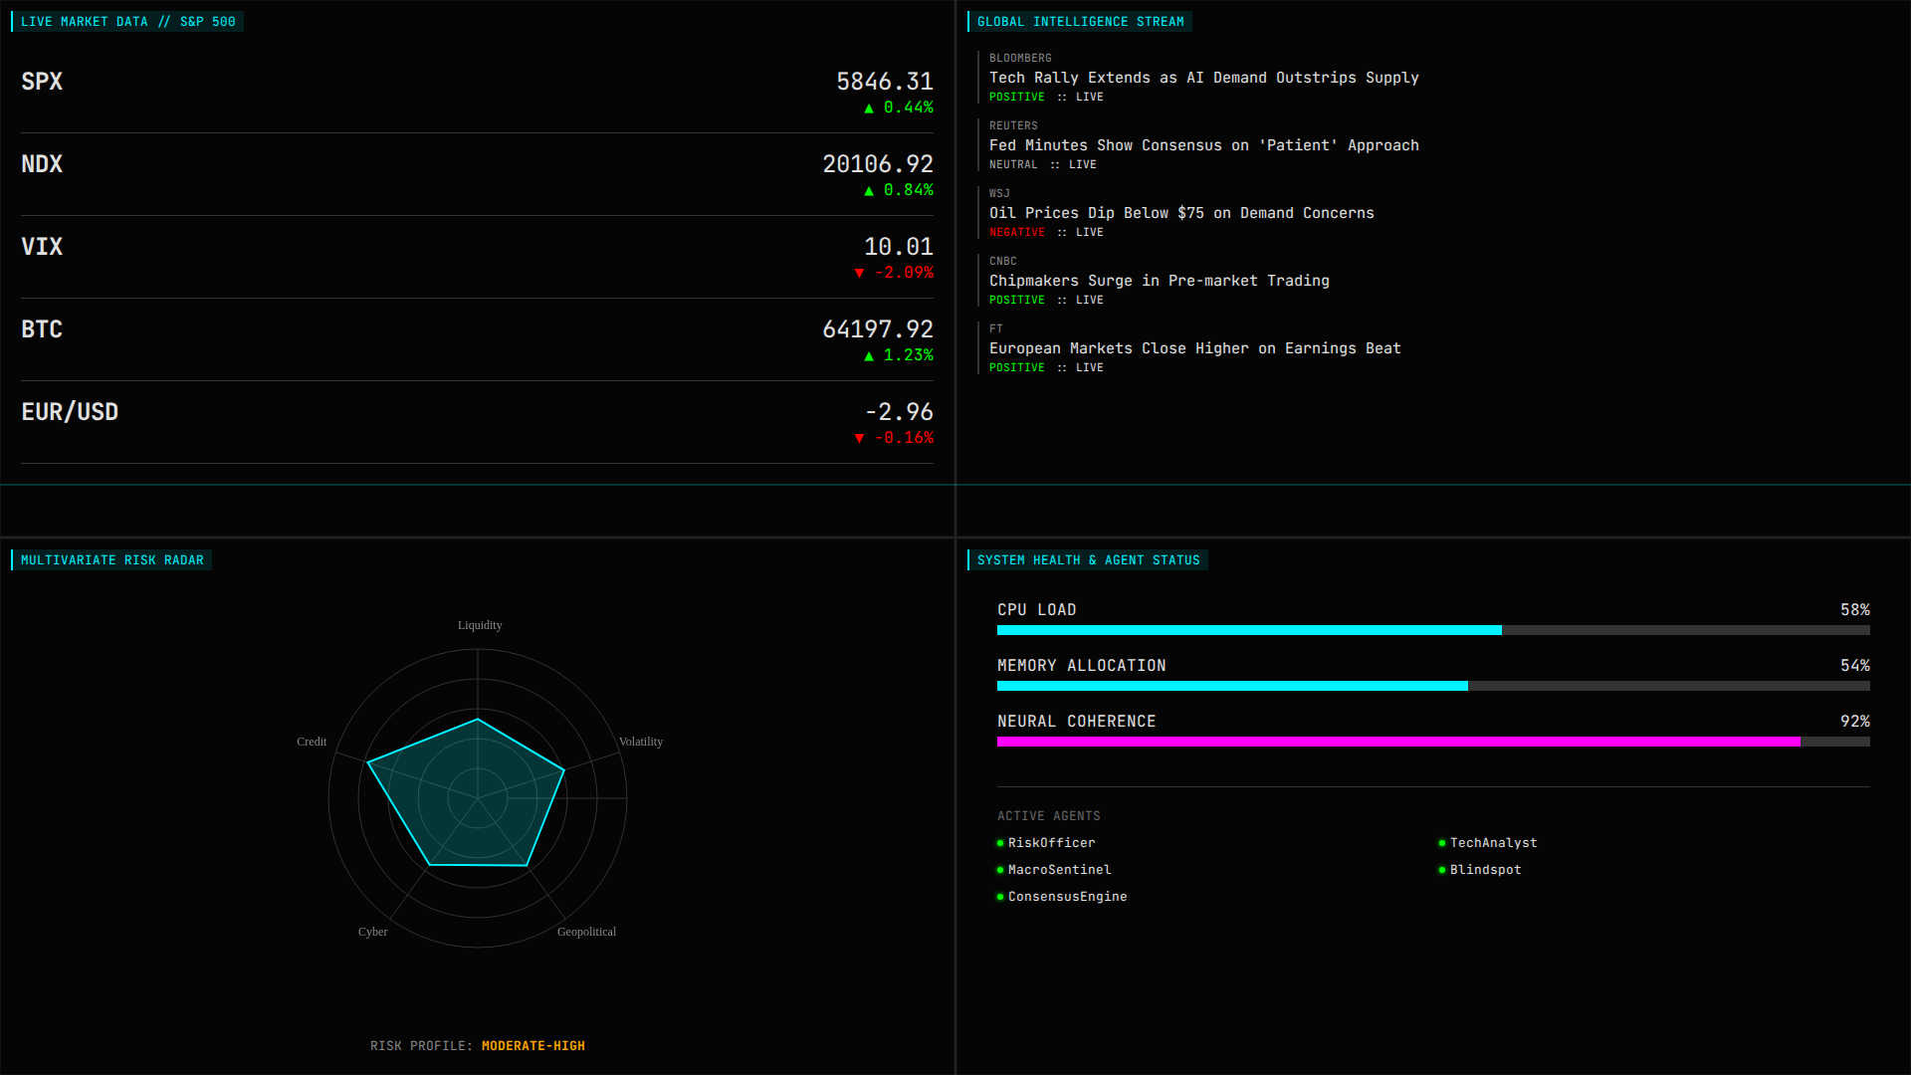Click the MODERATE-HIGH risk profile label

tap(532, 1046)
